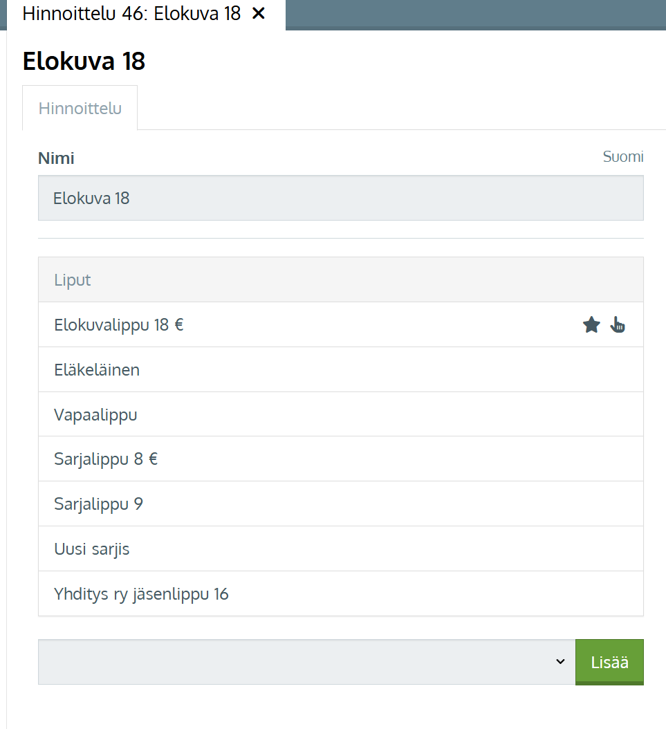Pick the Sarjalippu 9 list item

coord(98,504)
